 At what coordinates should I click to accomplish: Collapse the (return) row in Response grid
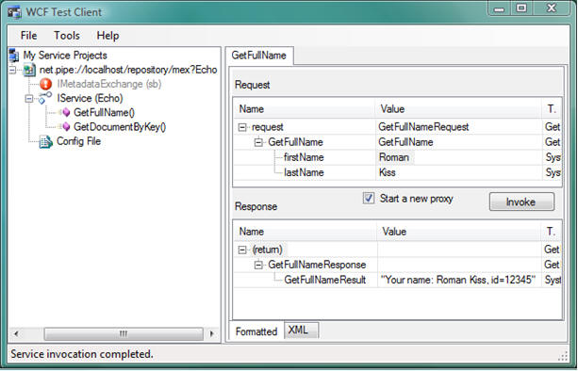pos(242,250)
